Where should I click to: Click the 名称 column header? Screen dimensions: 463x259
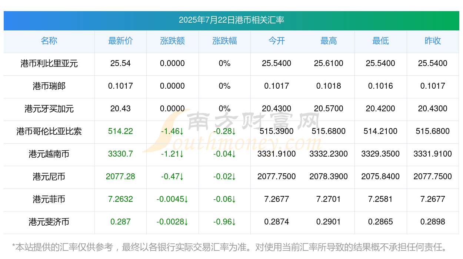click(49, 41)
